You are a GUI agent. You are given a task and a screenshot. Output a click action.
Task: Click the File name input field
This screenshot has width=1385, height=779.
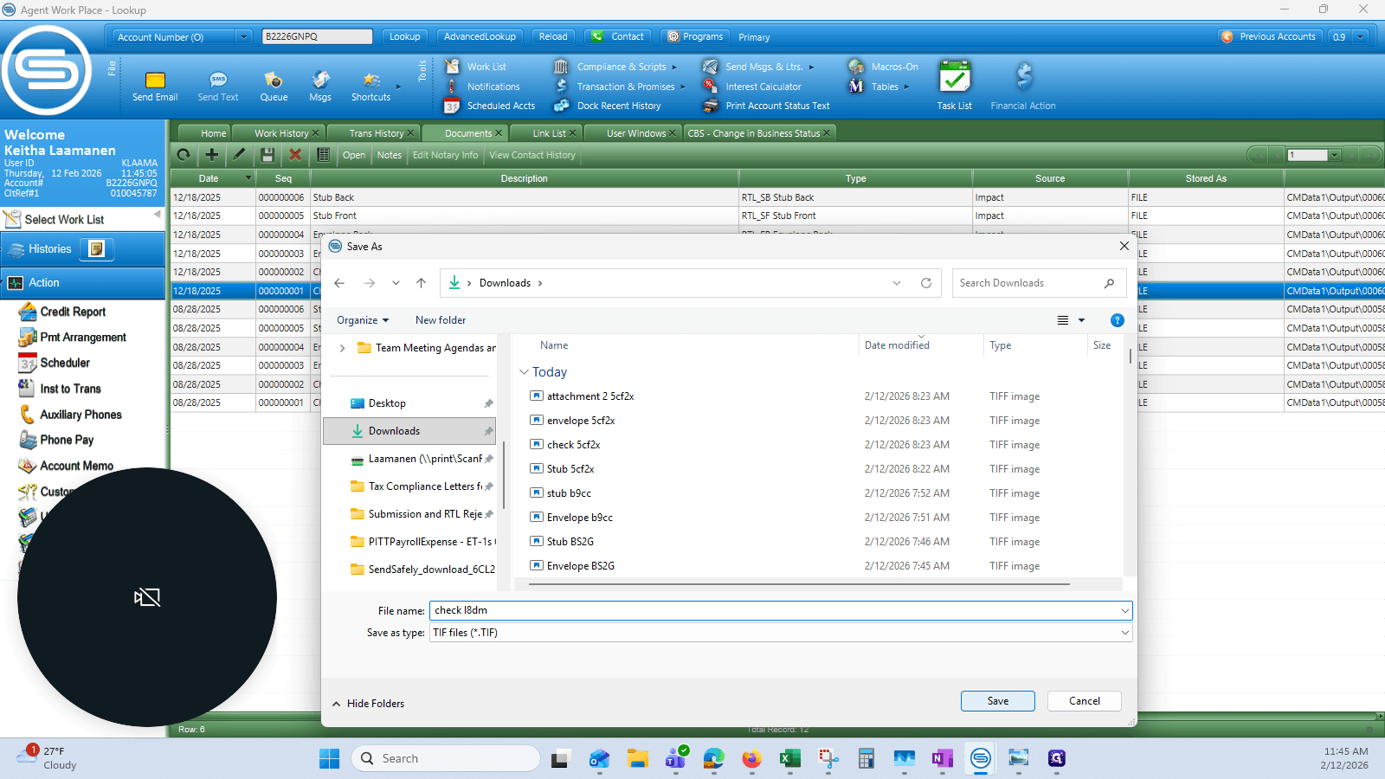point(775,610)
